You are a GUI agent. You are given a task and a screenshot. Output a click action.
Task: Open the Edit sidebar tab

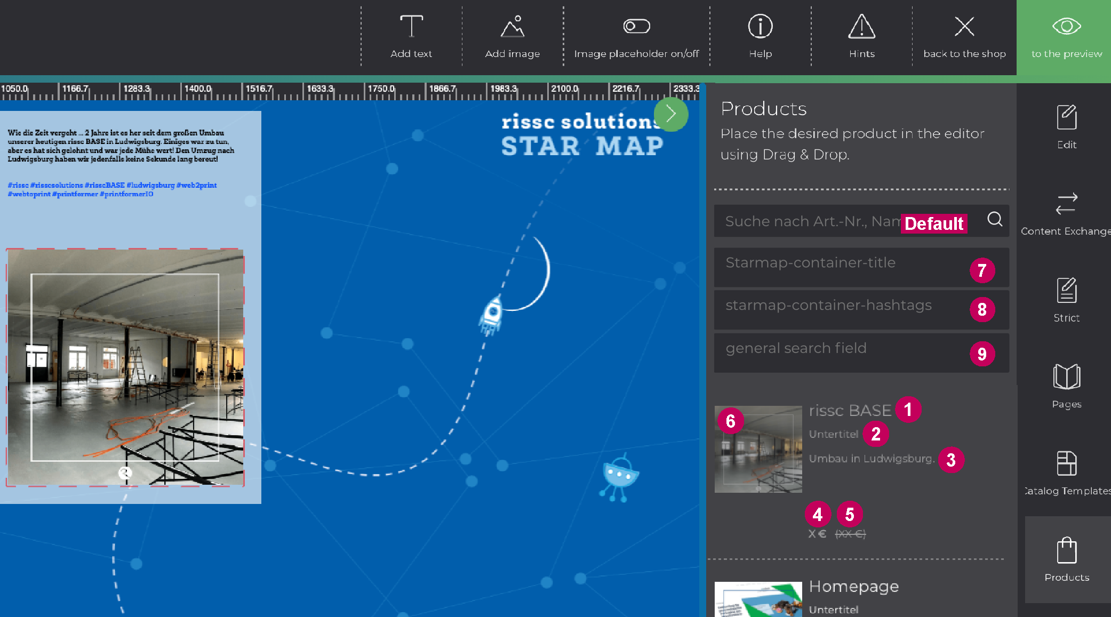[1066, 126]
